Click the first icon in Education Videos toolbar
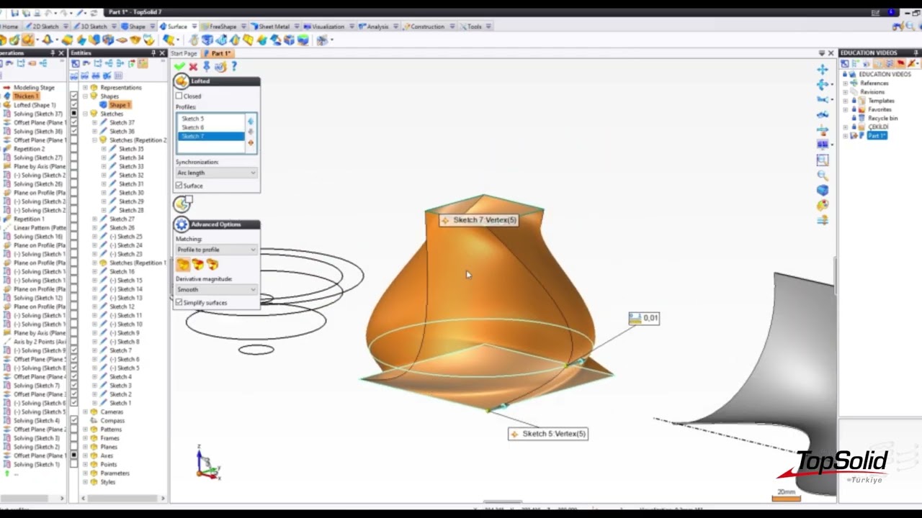Image resolution: width=922 pixels, height=518 pixels. point(845,63)
